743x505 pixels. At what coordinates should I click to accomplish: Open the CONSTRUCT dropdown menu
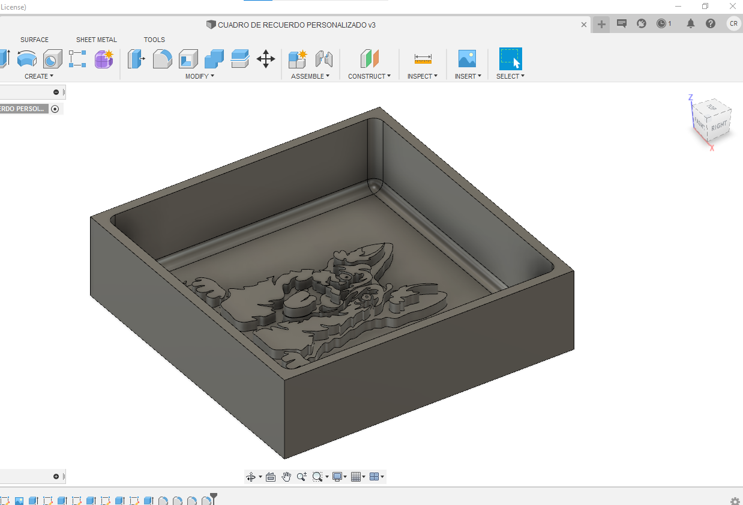pos(369,76)
